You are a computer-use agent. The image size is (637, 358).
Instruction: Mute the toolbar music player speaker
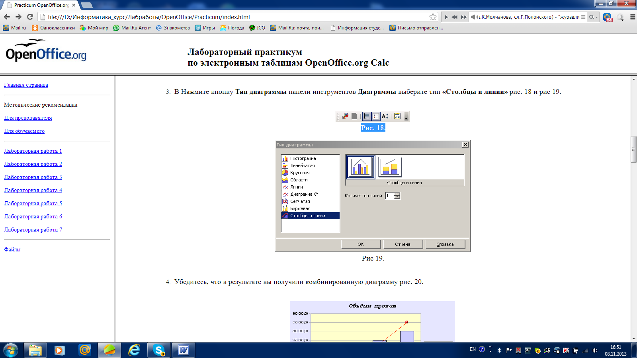[474, 17]
